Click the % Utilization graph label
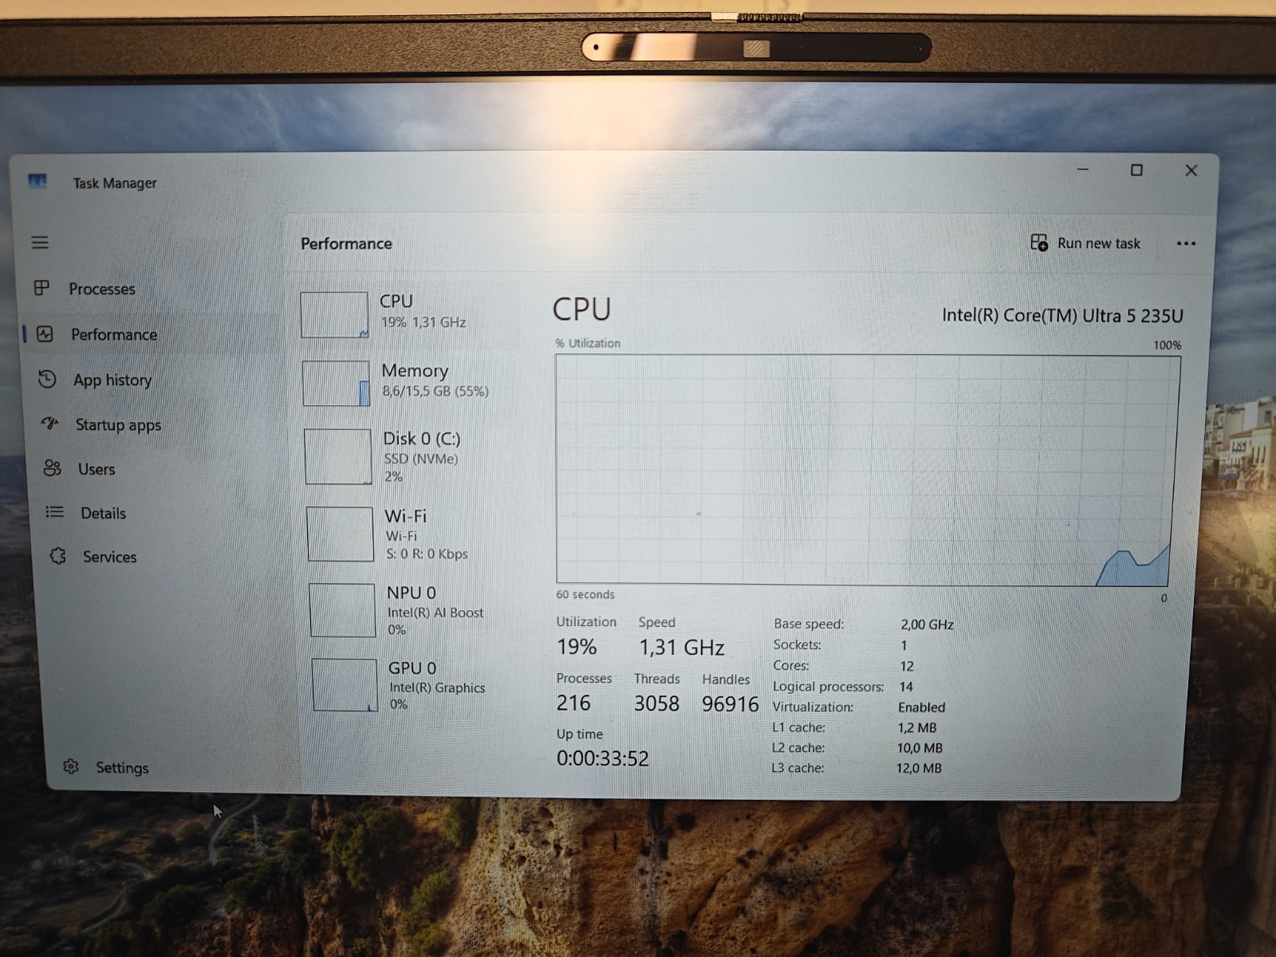 (x=588, y=344)
